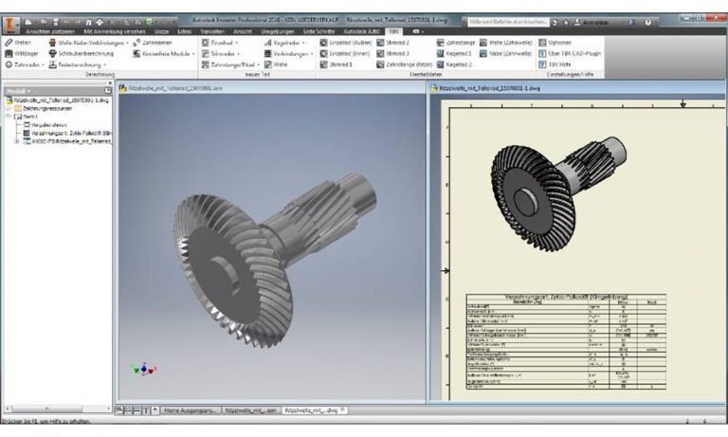This screenshot has width=728, height=437.
Task: Open the Autodesk A360 ribbon tab
Action: (362, 31)
